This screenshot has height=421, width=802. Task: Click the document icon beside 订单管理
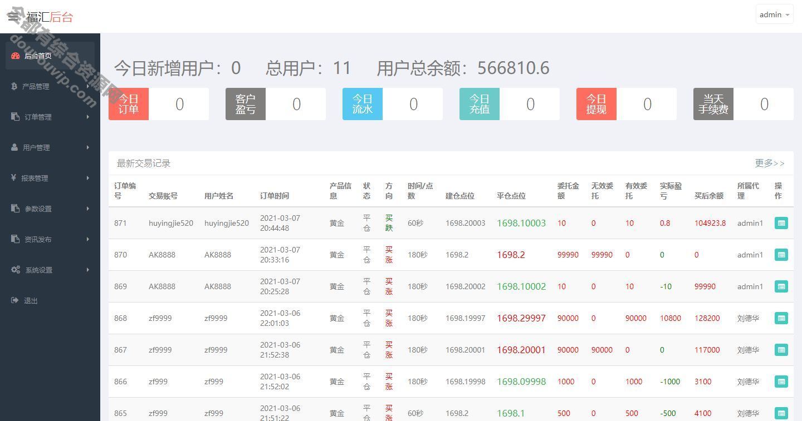coord(15,117)
